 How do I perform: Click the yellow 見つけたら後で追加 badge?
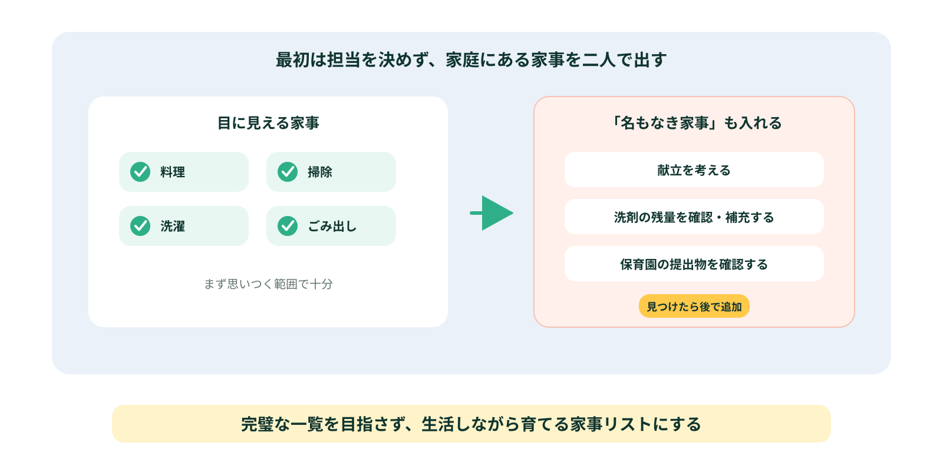[x=694, y=306]
